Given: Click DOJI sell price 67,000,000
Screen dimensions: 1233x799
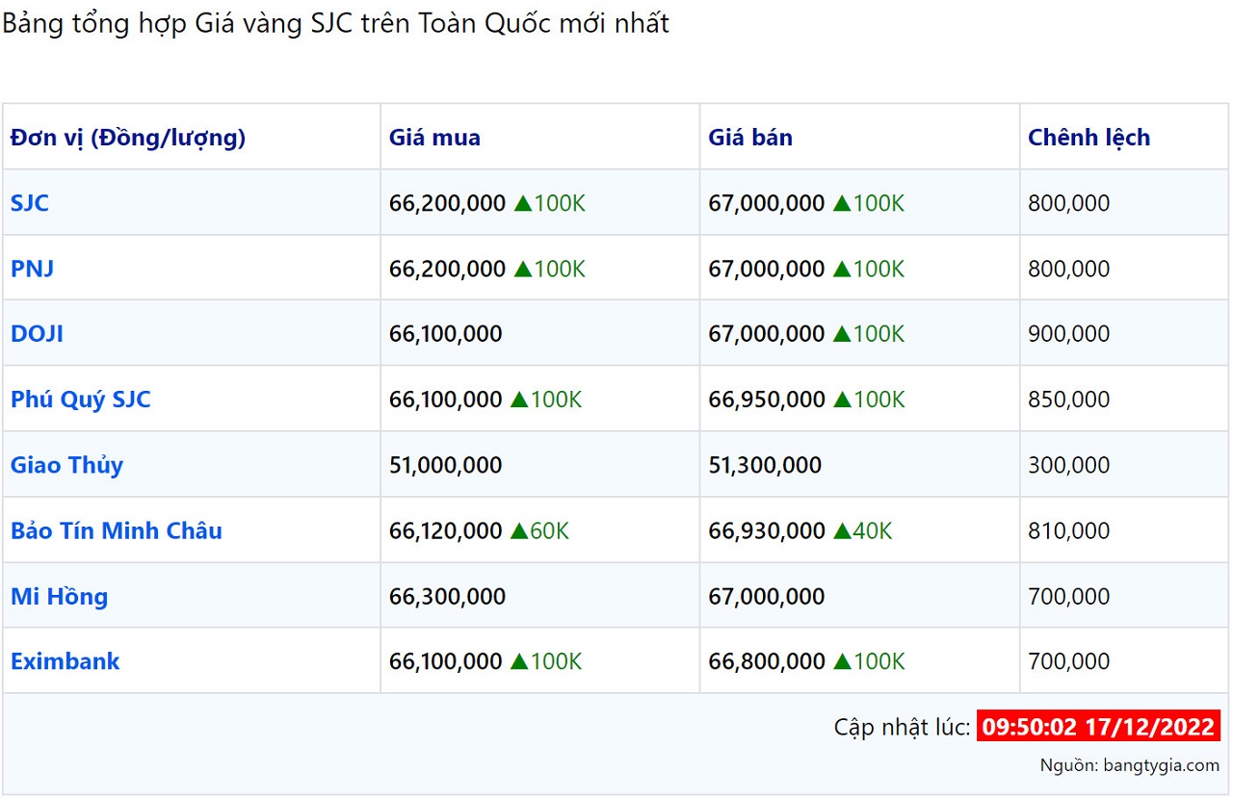Looking at the screenshot, I should [767, 334].
